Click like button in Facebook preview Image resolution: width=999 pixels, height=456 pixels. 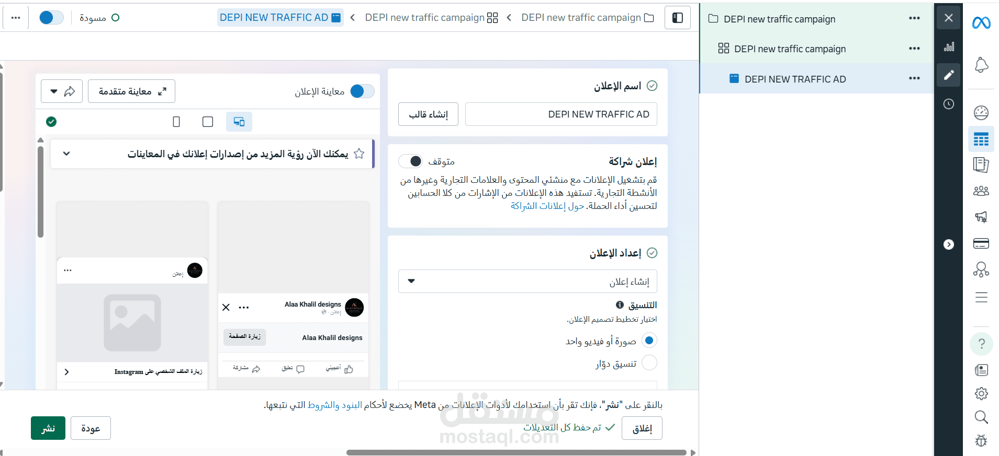tap(340, 369)
